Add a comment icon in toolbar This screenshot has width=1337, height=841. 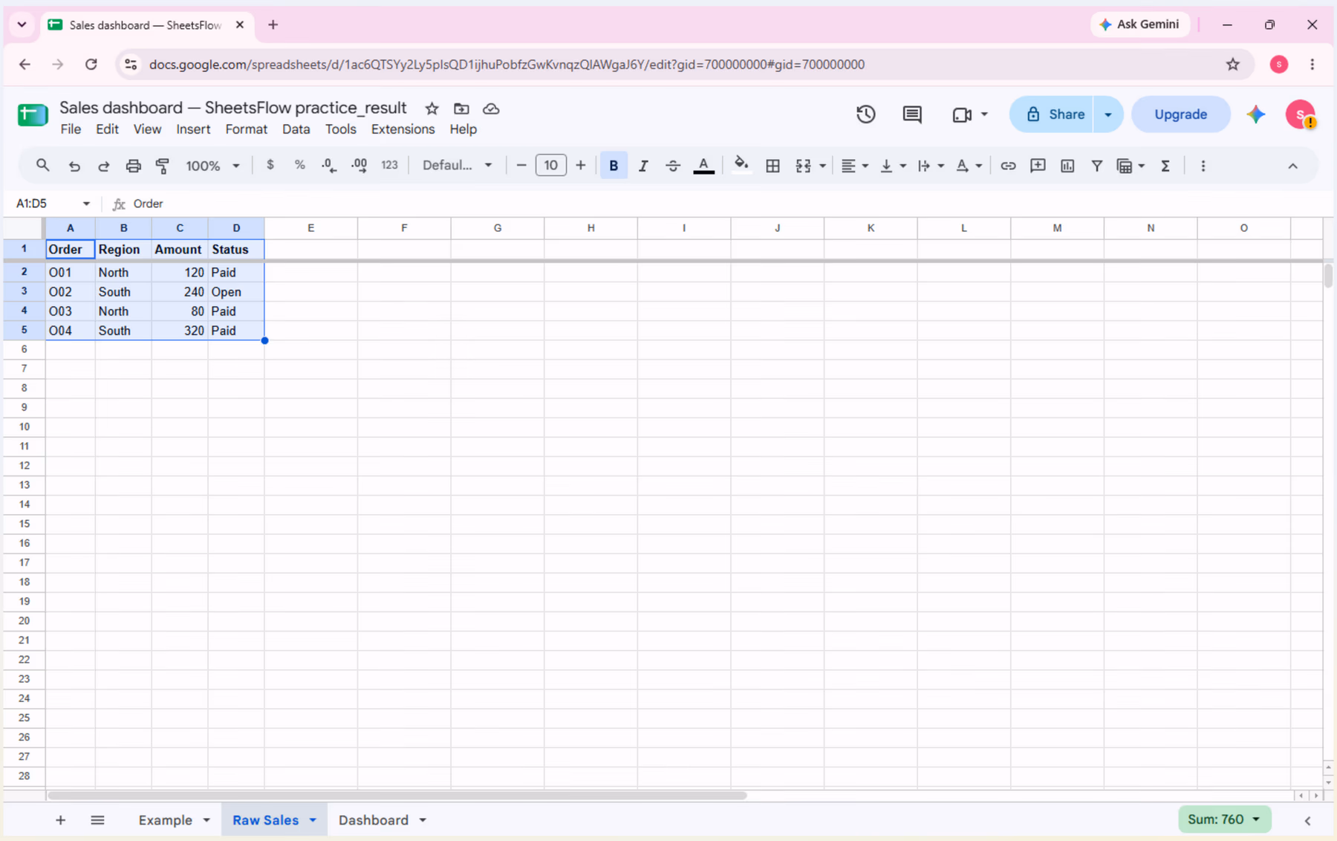(1038, 166)
